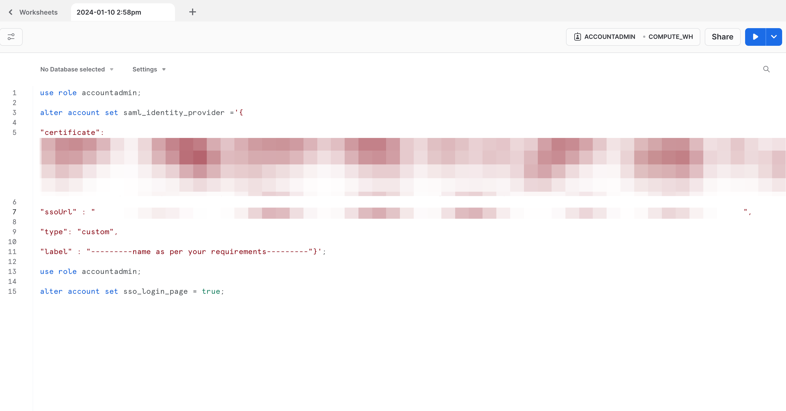The image size is (786, 411).
Task: Click the "ssoUrl" key text
Action: tap(58, 212)
